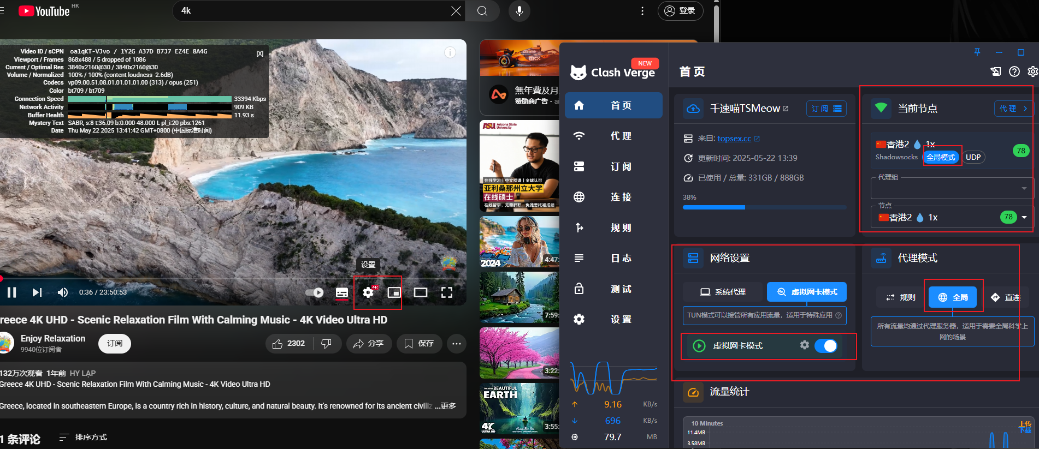
Task: Select 规则 proxy mode
Action: point(900,297)
